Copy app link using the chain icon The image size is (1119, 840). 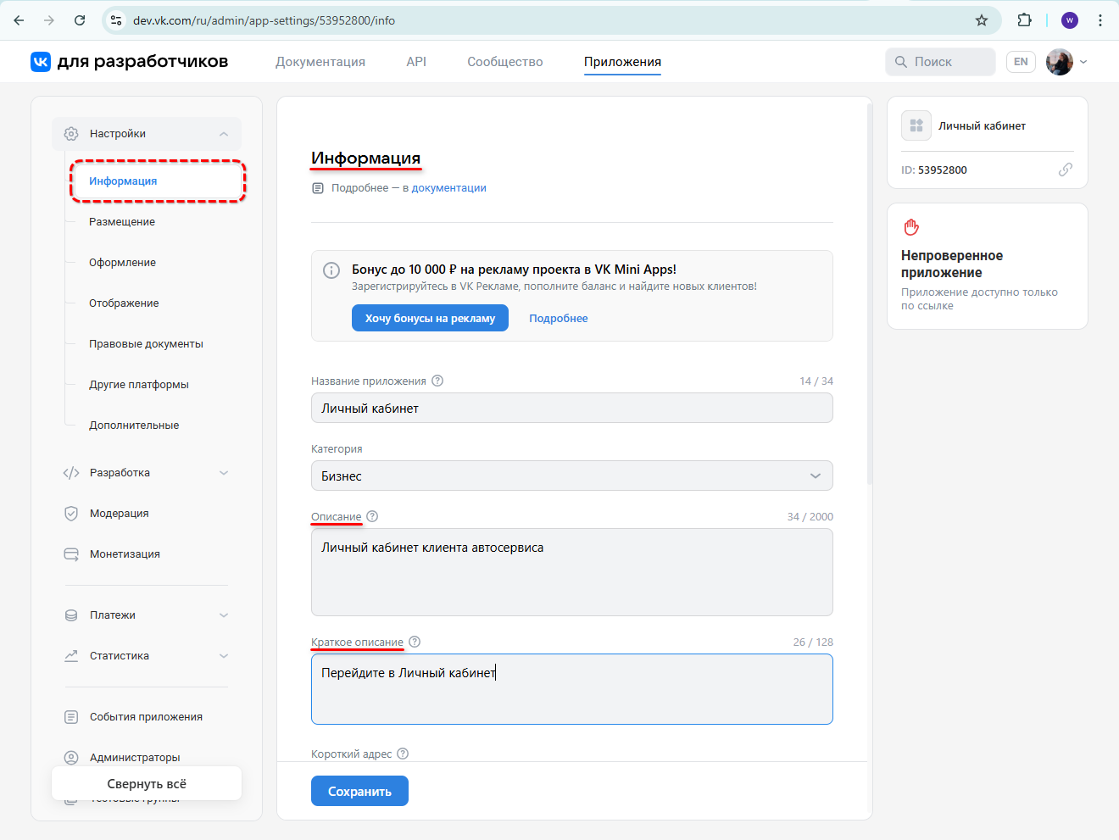pyautogui.click(x=1066, y=170)
